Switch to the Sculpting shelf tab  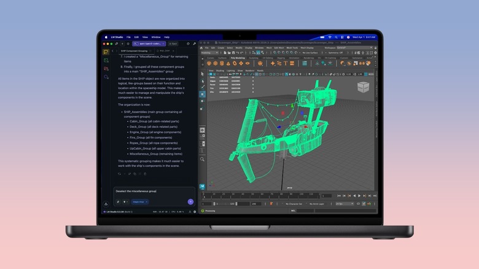tap(253, 58)
